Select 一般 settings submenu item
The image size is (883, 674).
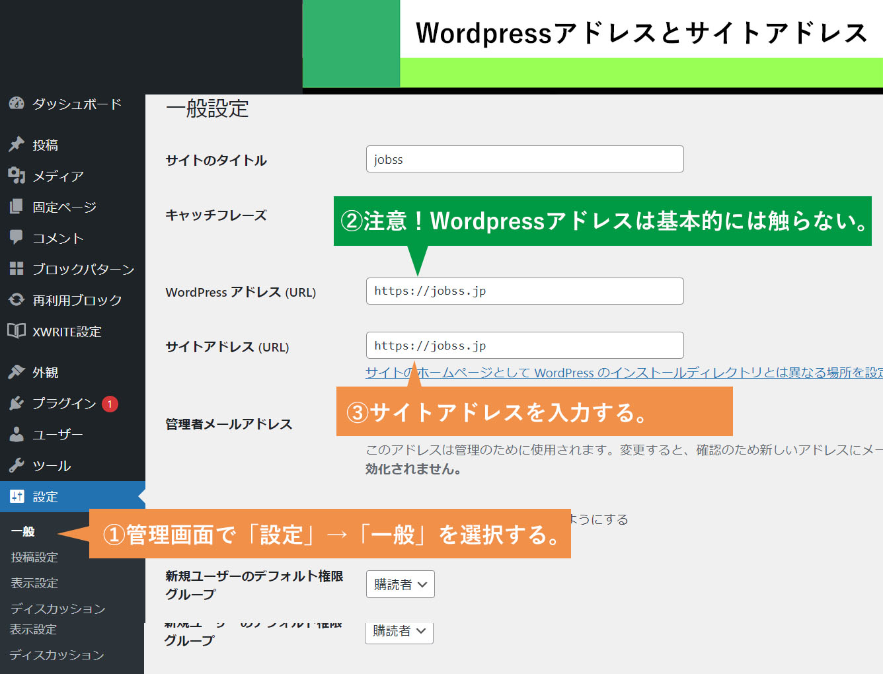pyautogui.click(x=22, y=531)
